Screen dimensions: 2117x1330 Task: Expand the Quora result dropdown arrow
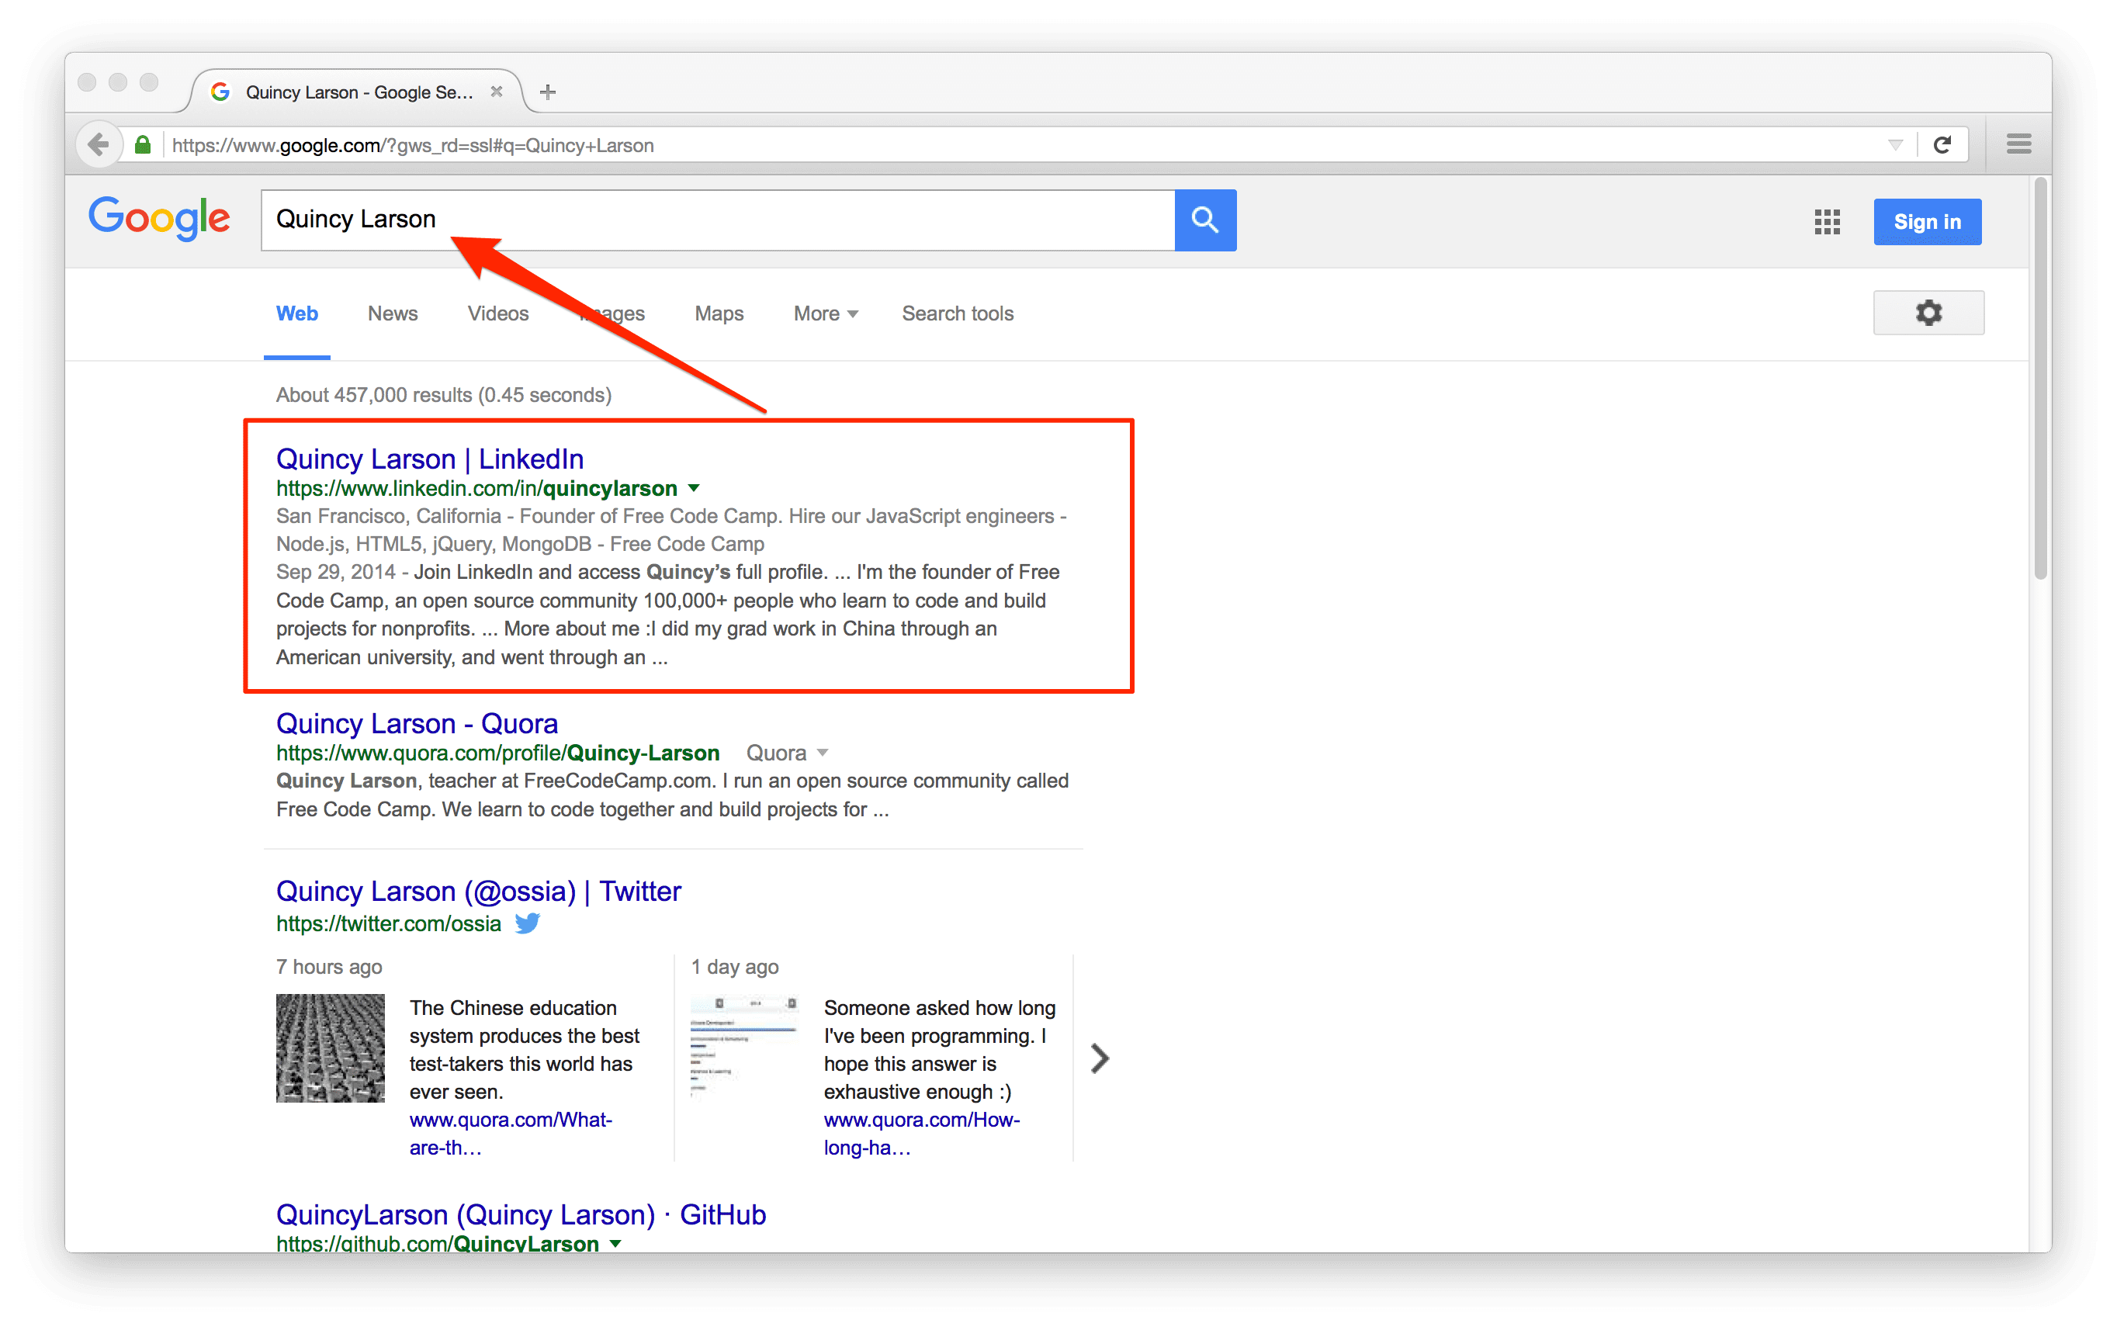[x=823, y=753]
